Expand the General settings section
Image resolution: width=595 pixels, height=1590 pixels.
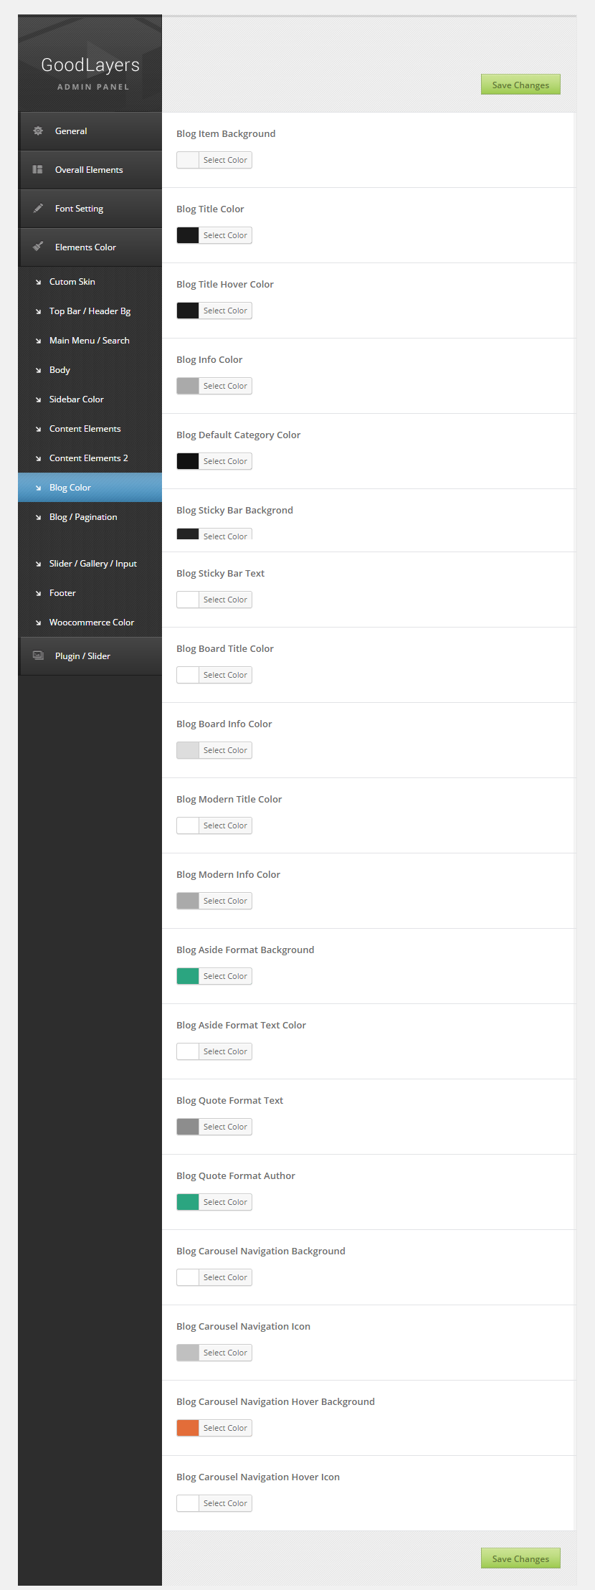point(71,131)
